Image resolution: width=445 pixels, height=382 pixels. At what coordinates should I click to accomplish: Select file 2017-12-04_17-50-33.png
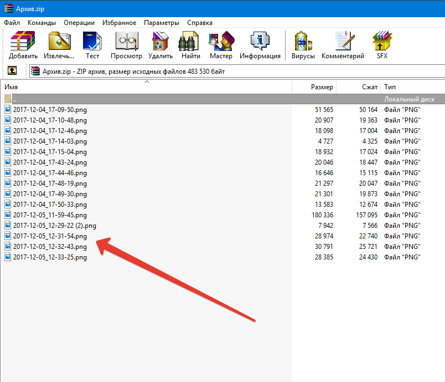click(x=50, y=205)
